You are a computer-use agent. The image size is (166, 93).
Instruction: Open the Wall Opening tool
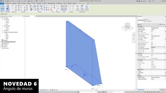coord(78,8)
